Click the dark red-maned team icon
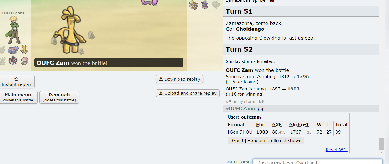Screen dimensions: 389x164 pyautogui.click(x=13, y=61)
